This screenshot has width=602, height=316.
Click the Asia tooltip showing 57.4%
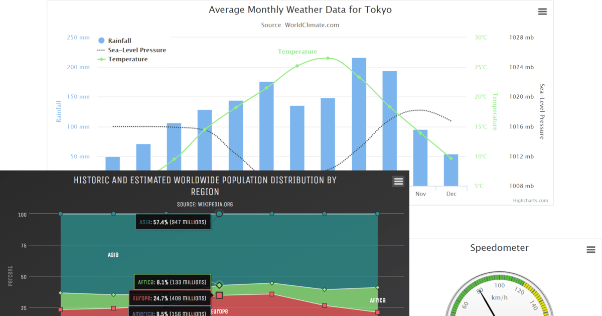pyautogui.click(x=173, y=222)
